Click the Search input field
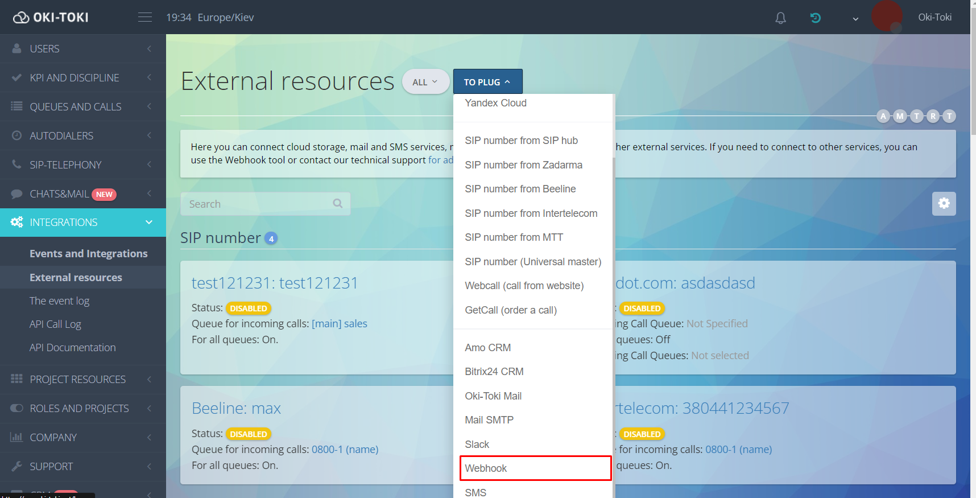 (x=259, y=204)
